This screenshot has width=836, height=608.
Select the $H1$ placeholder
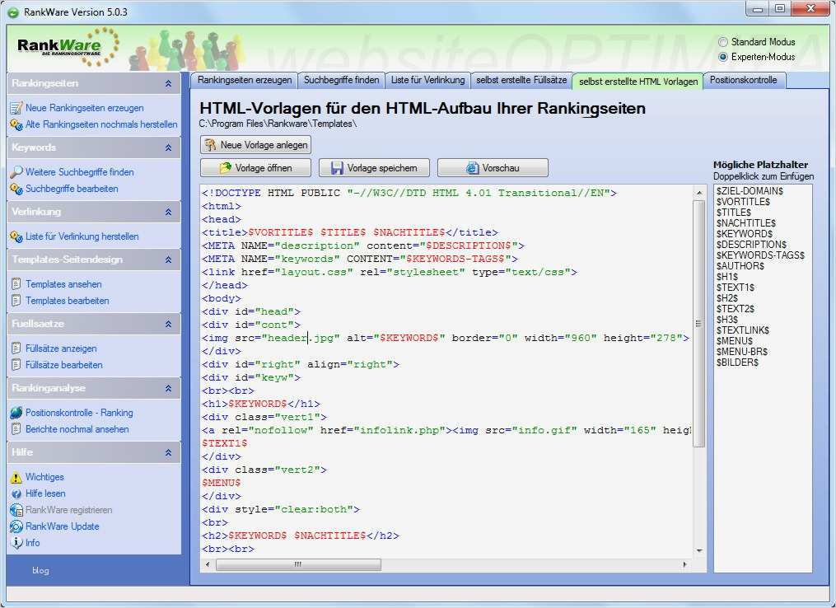point(727,276)
